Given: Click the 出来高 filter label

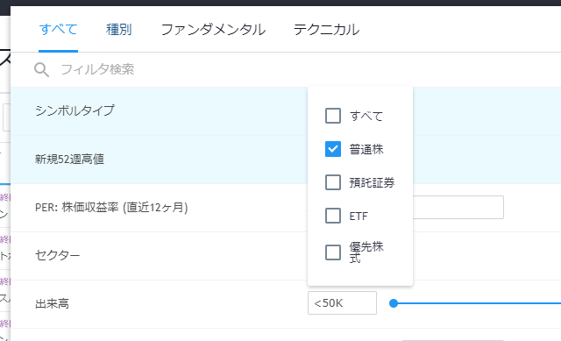Looking at the screenshot, I should [52, 304].
